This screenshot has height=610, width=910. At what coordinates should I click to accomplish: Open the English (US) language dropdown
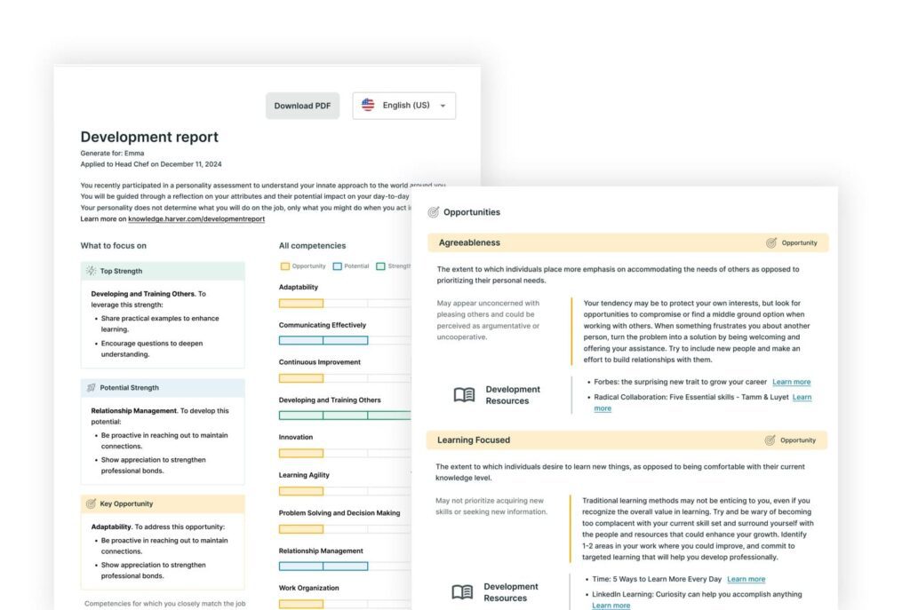pyautogui.click(x=404, y=106)
